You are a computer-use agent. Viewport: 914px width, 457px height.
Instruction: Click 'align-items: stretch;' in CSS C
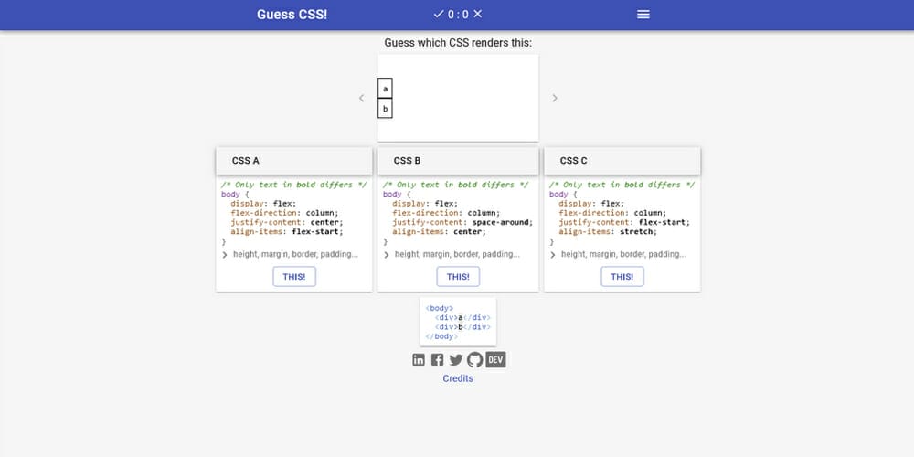[608, 232]
